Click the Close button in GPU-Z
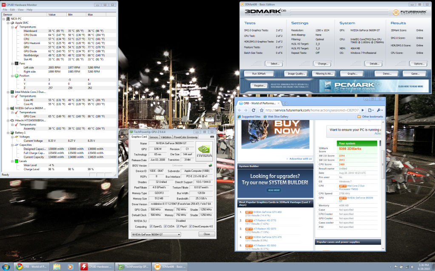Image resolution: width=435 pixels, height=271 pixels. point(207,234)
